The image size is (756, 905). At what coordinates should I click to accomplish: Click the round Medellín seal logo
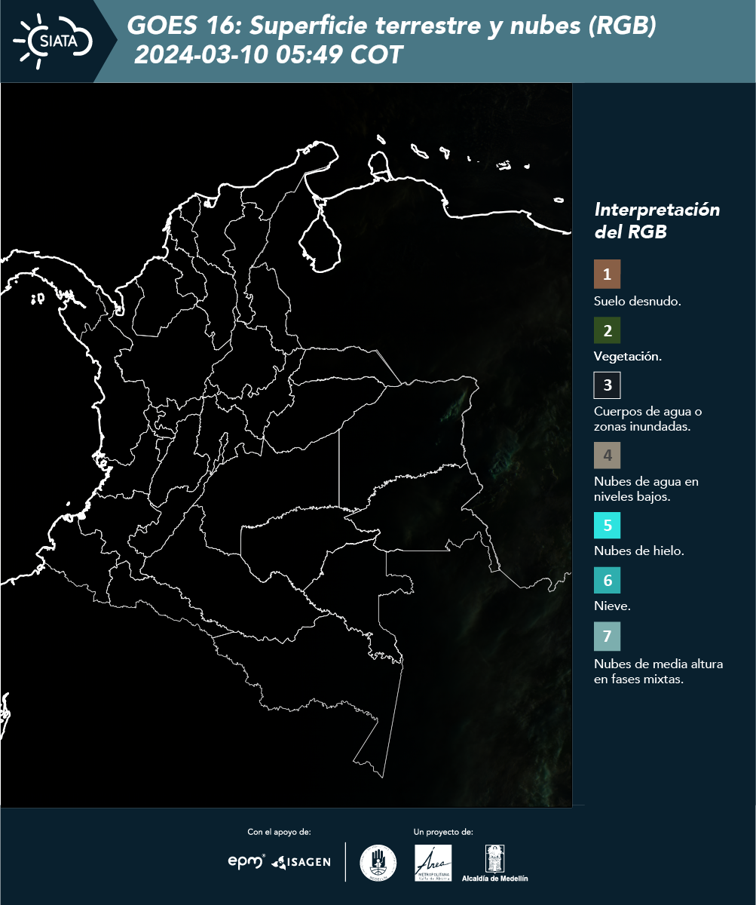pyautogui.click(x=378, y=863)
